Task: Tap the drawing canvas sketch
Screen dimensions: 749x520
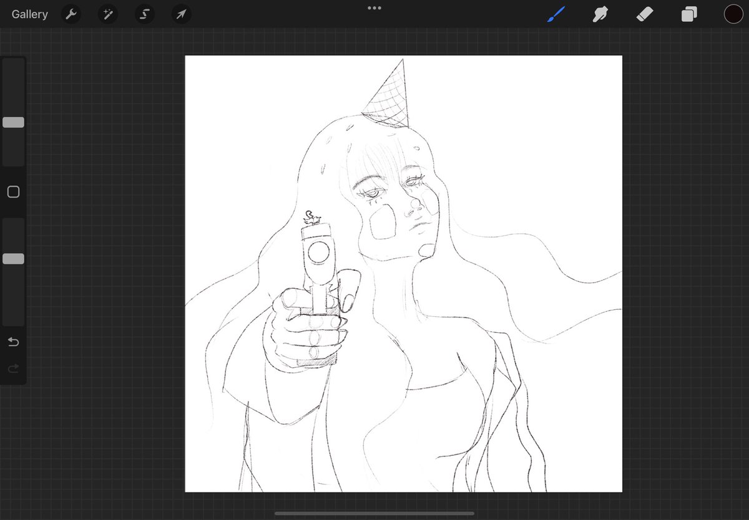Action: pyautogui.click(x=404, y=274)
